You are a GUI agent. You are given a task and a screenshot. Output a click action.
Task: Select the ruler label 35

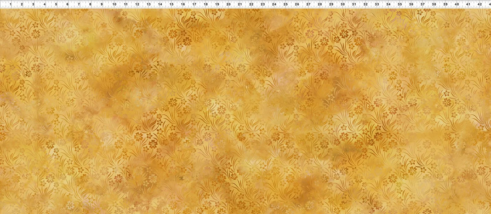point(400,4)
